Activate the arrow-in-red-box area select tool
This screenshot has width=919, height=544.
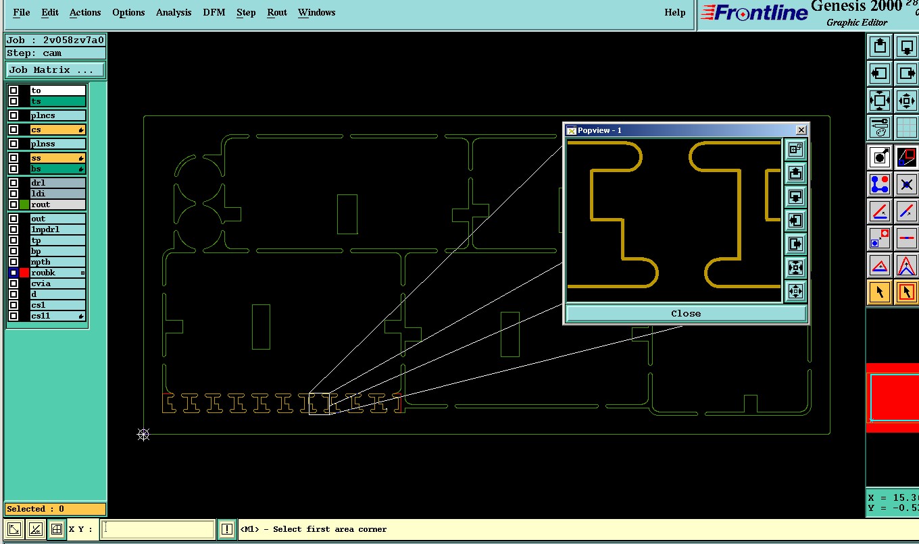[906, 292]
